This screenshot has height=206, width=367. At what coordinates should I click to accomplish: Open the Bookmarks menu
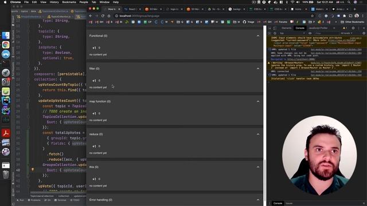point(69,2)
